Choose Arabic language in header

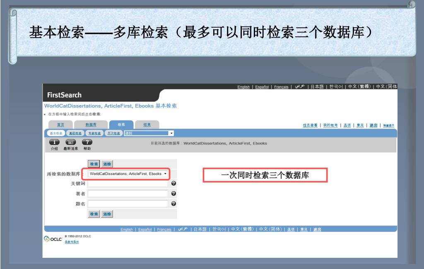[300, 86]
